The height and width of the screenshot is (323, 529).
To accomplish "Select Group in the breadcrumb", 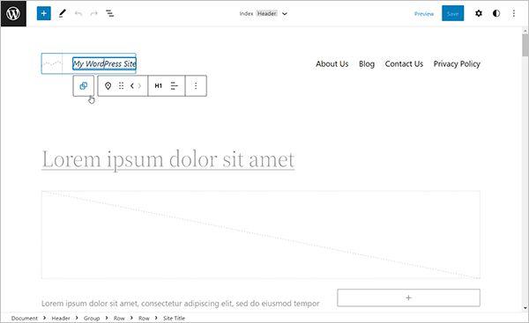I will tap(92, 319).
